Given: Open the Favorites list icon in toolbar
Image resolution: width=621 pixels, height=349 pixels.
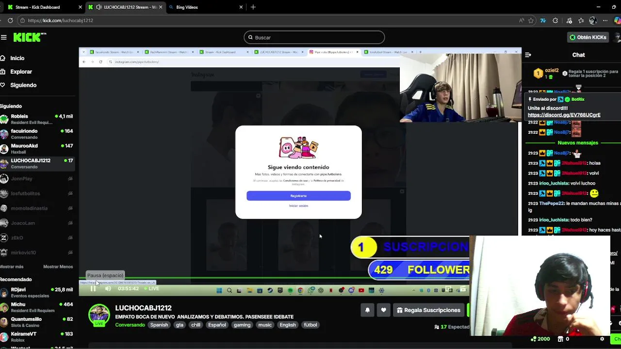Looking at the screenshot, I should coord(581,20).
